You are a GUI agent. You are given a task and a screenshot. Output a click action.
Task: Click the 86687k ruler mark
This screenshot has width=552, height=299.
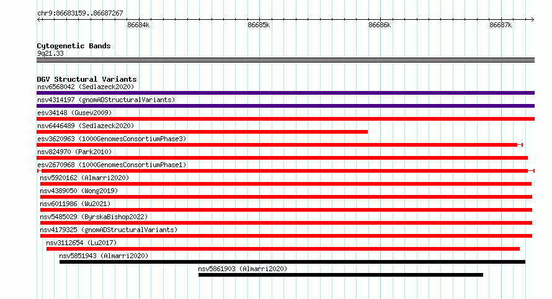[501, 25]
